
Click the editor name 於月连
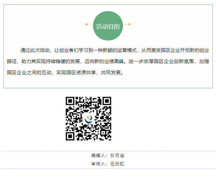point(117,155)
